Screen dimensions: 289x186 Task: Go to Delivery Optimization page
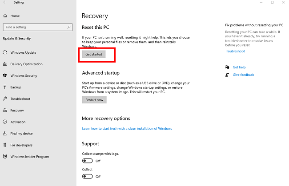pos(26,64)
